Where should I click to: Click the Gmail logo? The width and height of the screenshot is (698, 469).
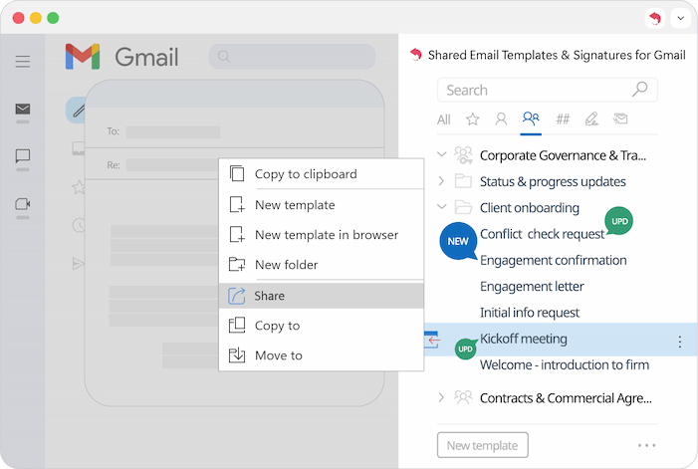(121, 57)
